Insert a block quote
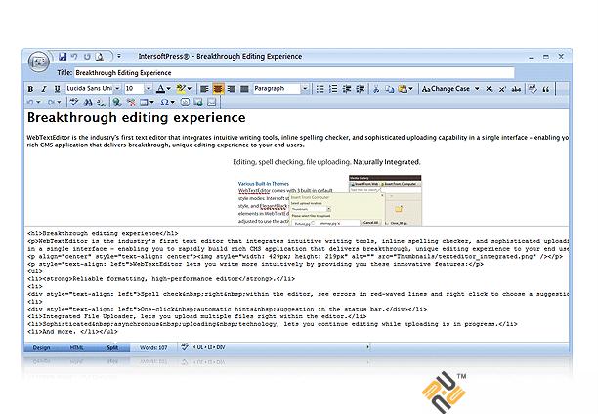 [546, 89]
